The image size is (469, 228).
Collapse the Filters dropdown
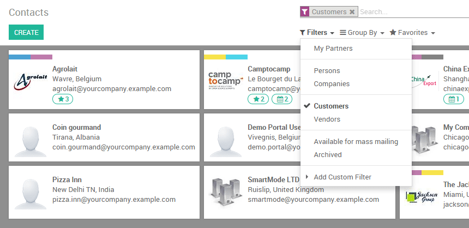(317, 33)
